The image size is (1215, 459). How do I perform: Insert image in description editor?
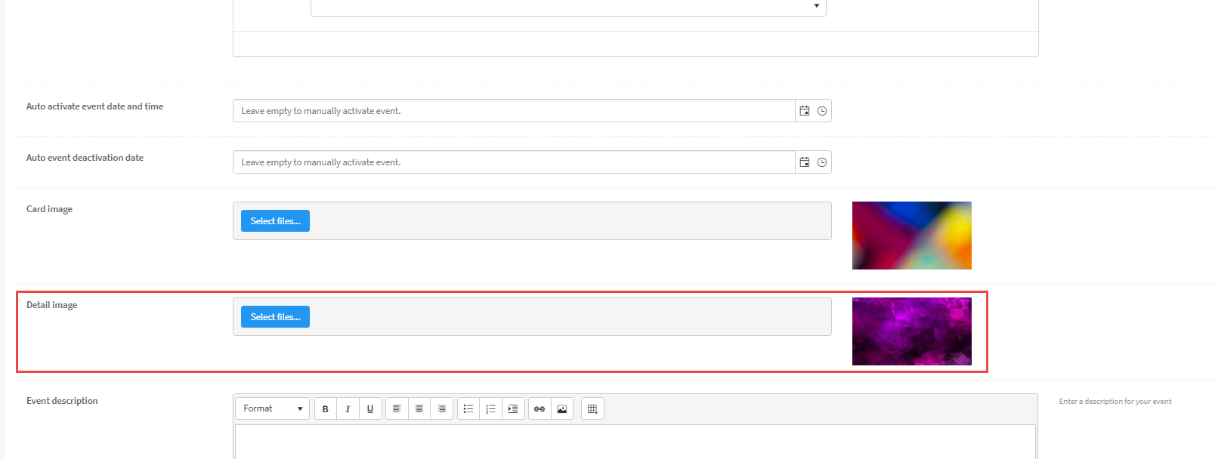coord(562,408)
